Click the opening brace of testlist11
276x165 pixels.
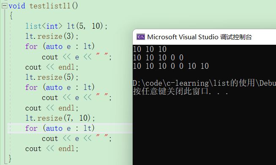(11, 16)
